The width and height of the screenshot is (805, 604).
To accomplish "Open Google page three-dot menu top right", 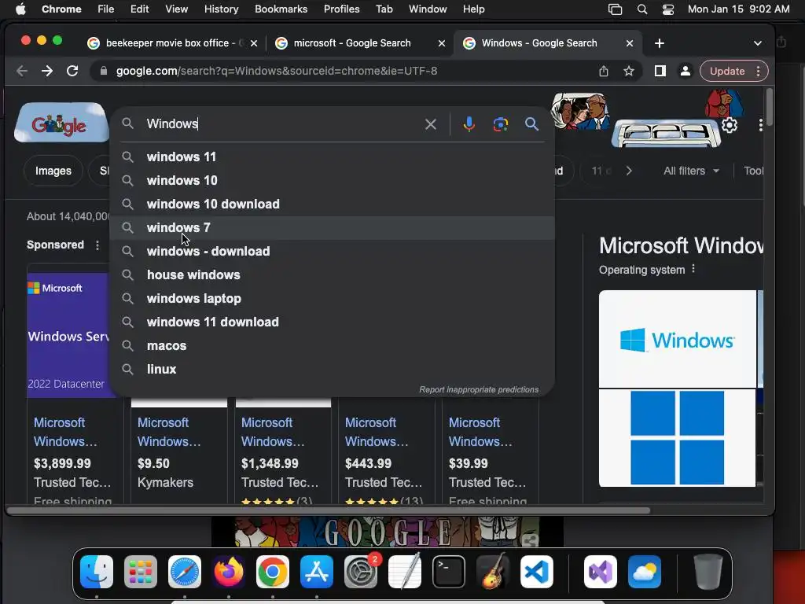I will click(760, 125).
